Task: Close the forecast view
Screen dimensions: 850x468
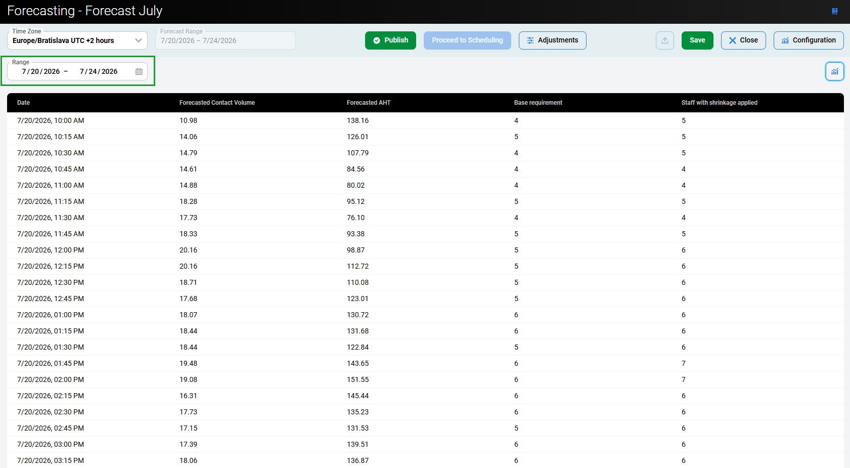Action: 743,40
